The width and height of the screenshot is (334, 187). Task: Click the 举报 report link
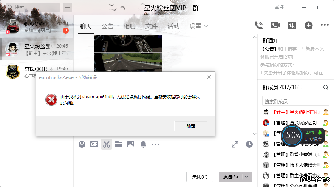coord(279,8)
